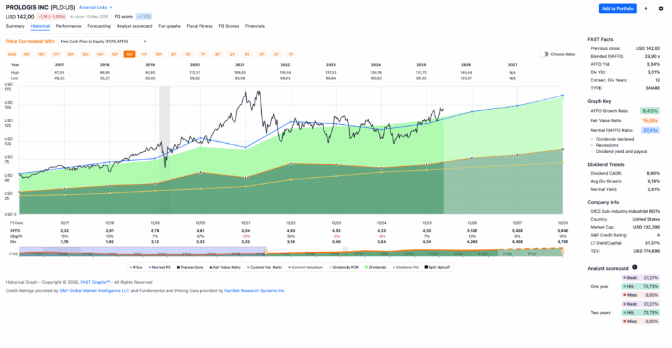Toggle Dividends POR legend item
This screenshot has height=348, width=672.
[x=344, y=267]
